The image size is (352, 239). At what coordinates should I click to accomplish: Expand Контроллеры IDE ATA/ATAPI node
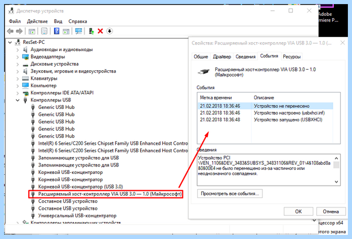click(18, 93)
